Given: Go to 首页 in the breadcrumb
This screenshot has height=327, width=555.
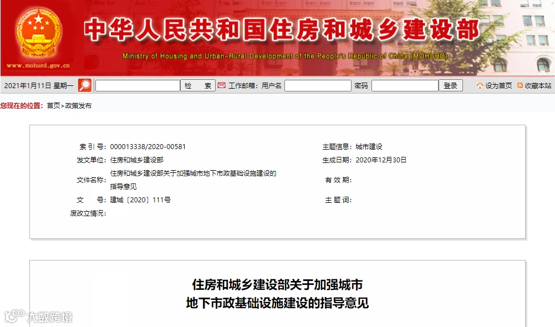Looking at the screenshot, I should (53, 106).
